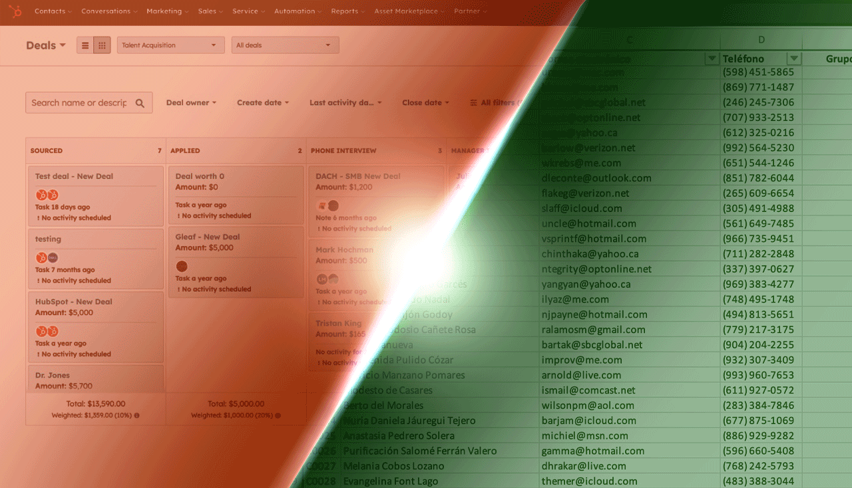Open the Gleaf - New Deal card
Viewport: 852px width, 488px height.
coord(236,262)
